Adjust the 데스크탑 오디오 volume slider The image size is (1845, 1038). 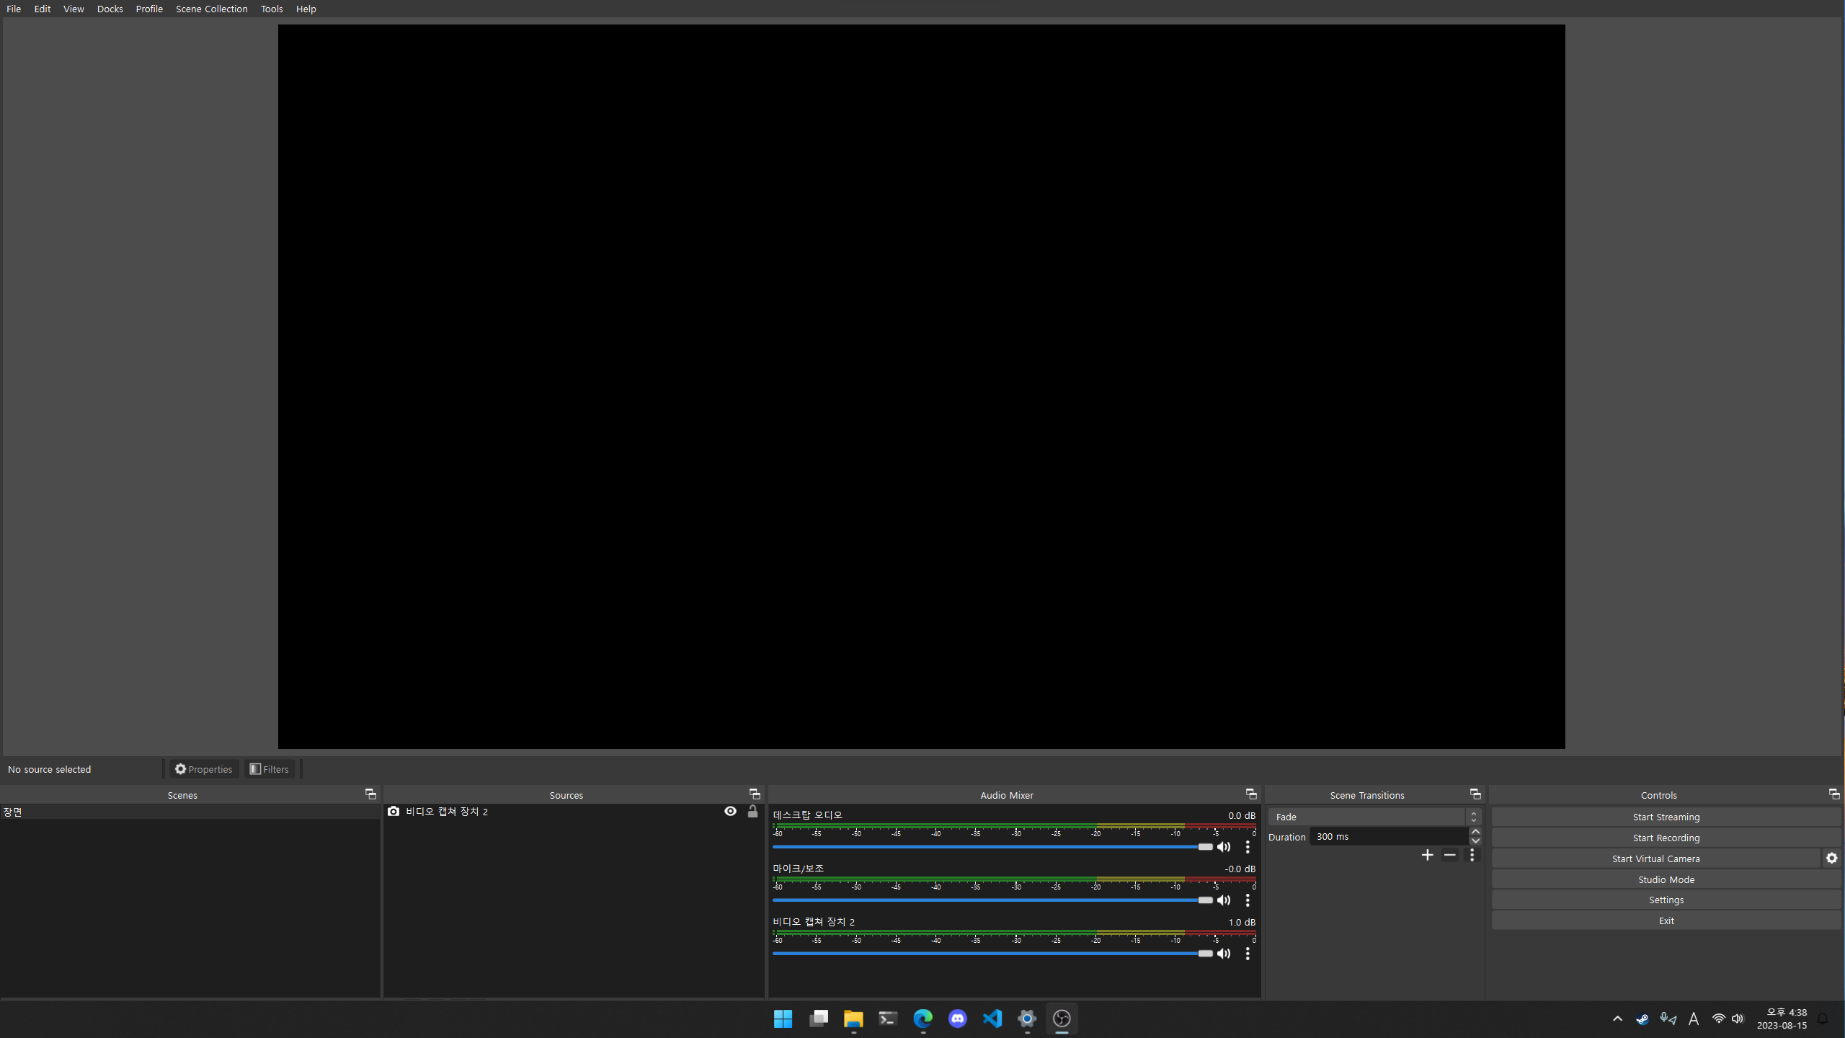click(x=1205, y=847)
